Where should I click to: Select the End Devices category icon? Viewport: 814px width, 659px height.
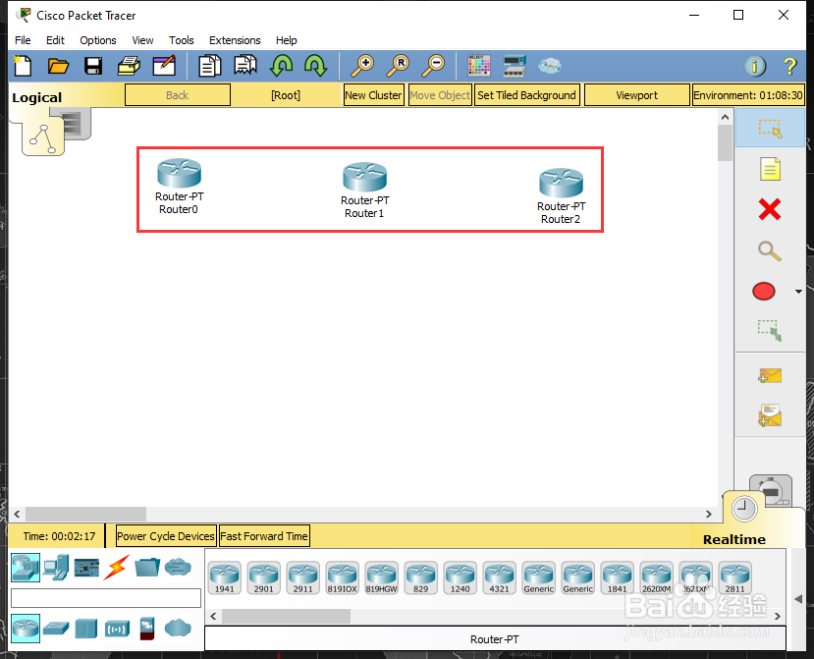57,567
